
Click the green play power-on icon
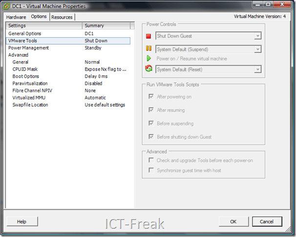click(x=149, y=59)
